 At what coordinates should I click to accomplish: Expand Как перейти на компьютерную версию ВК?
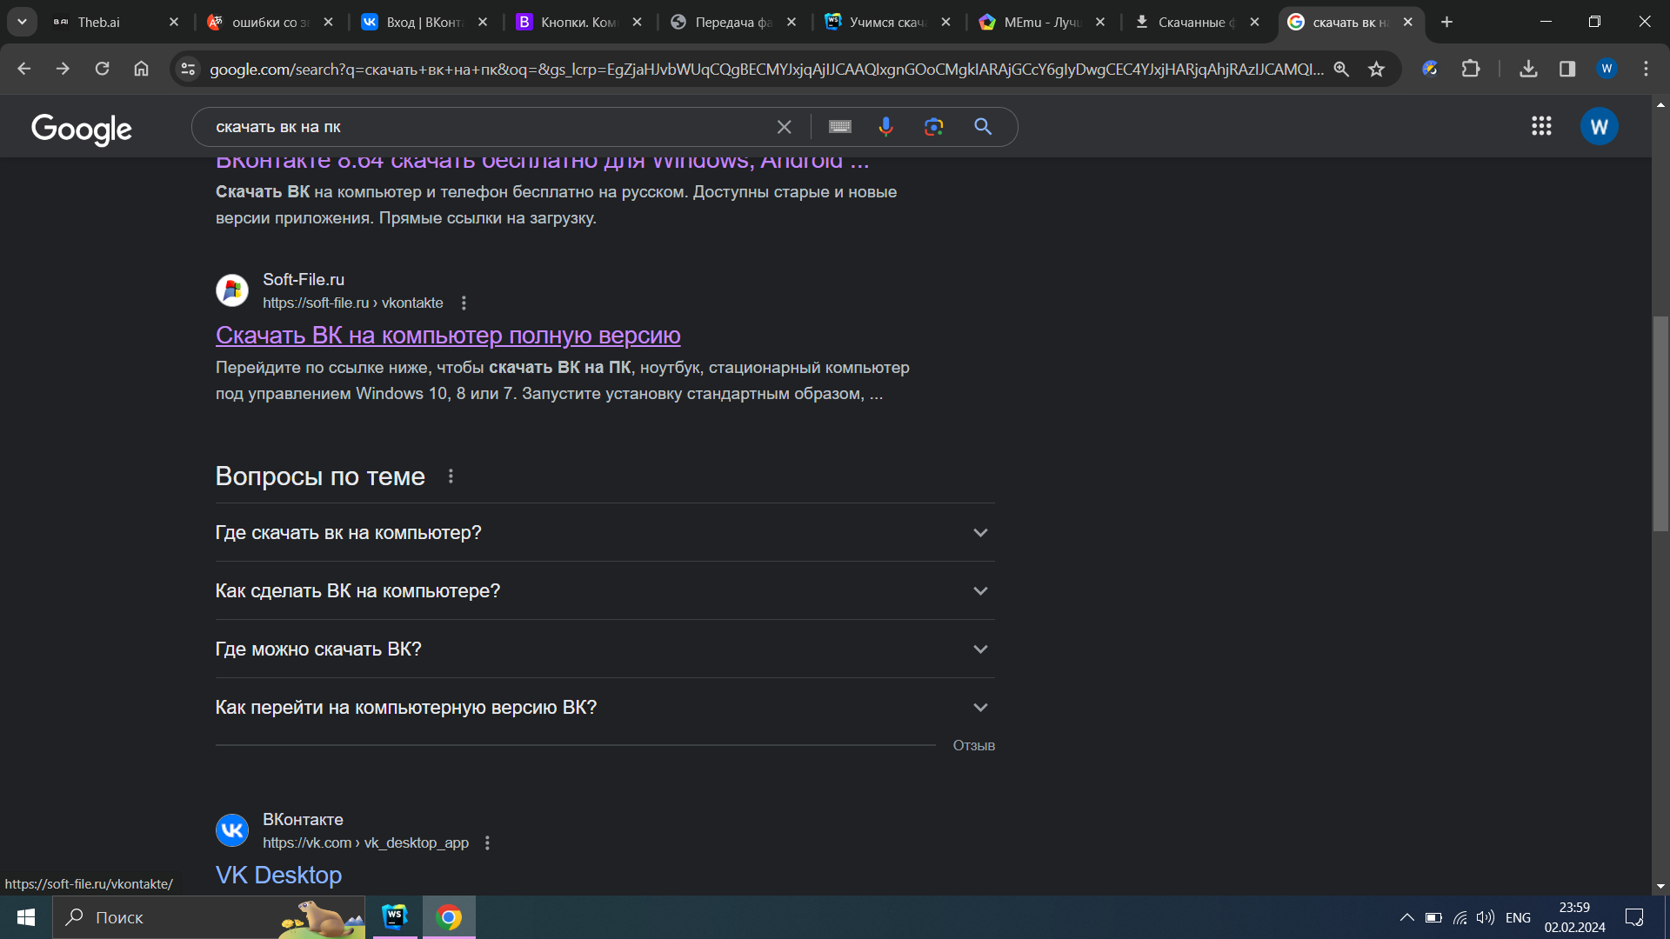tap(605, 708)
